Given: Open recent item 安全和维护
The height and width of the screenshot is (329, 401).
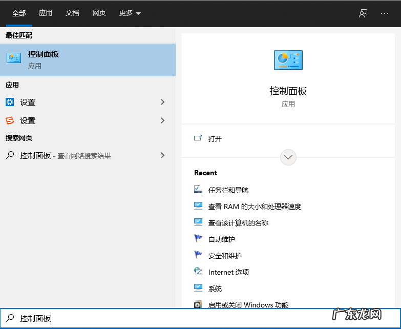Looking at the screenshot, I should 225,256.
